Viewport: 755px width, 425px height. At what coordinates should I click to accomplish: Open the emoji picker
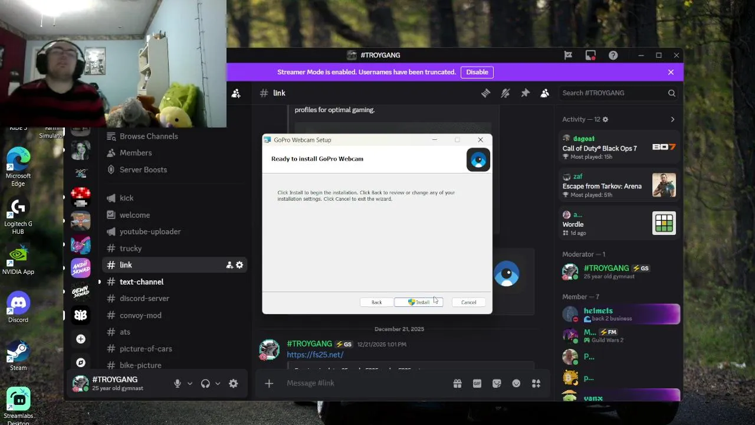pos(516,384)
